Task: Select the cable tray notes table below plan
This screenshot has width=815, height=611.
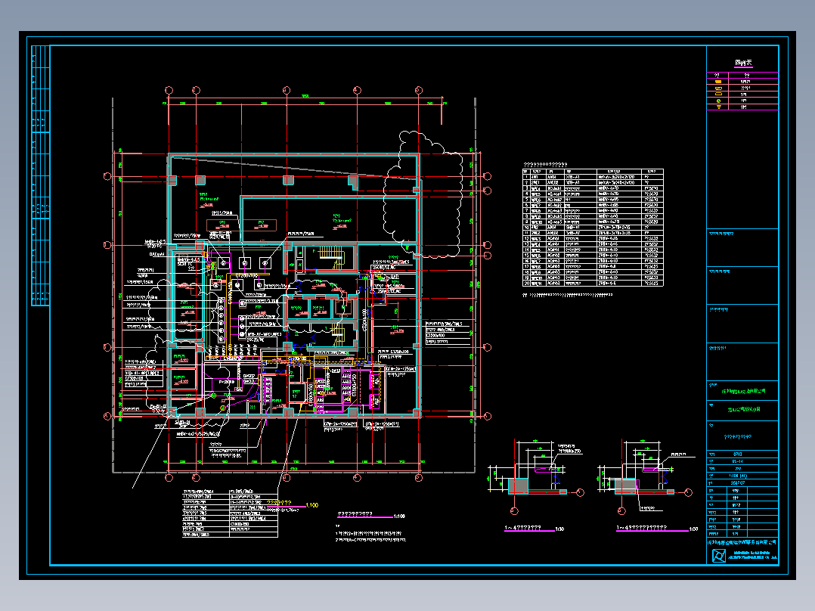Action: (x=230, y=513)
